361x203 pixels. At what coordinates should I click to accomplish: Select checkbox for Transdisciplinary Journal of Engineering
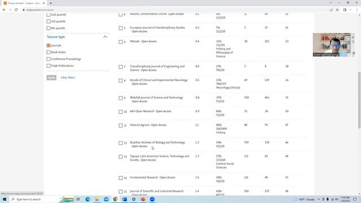click(x=121, y=67)
